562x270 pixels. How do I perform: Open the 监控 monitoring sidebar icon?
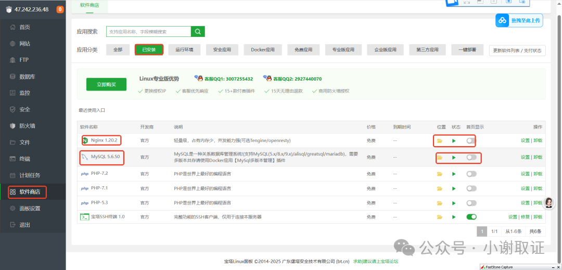(x=13, y=93)
